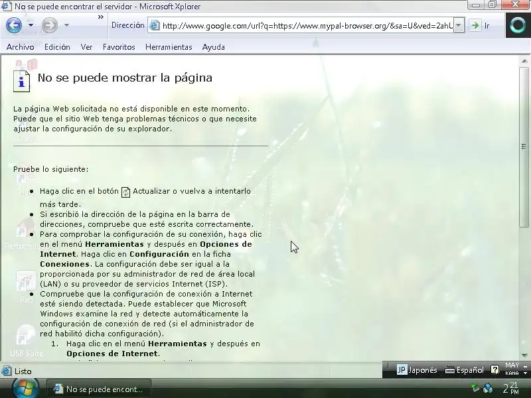
Task: Click the vertical scrollbar thumb
Action: pyautogui.click(x=524, y=147)
